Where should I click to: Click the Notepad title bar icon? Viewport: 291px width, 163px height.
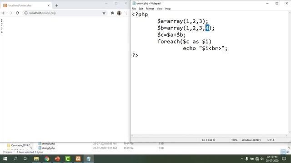(x=134, y=3)
